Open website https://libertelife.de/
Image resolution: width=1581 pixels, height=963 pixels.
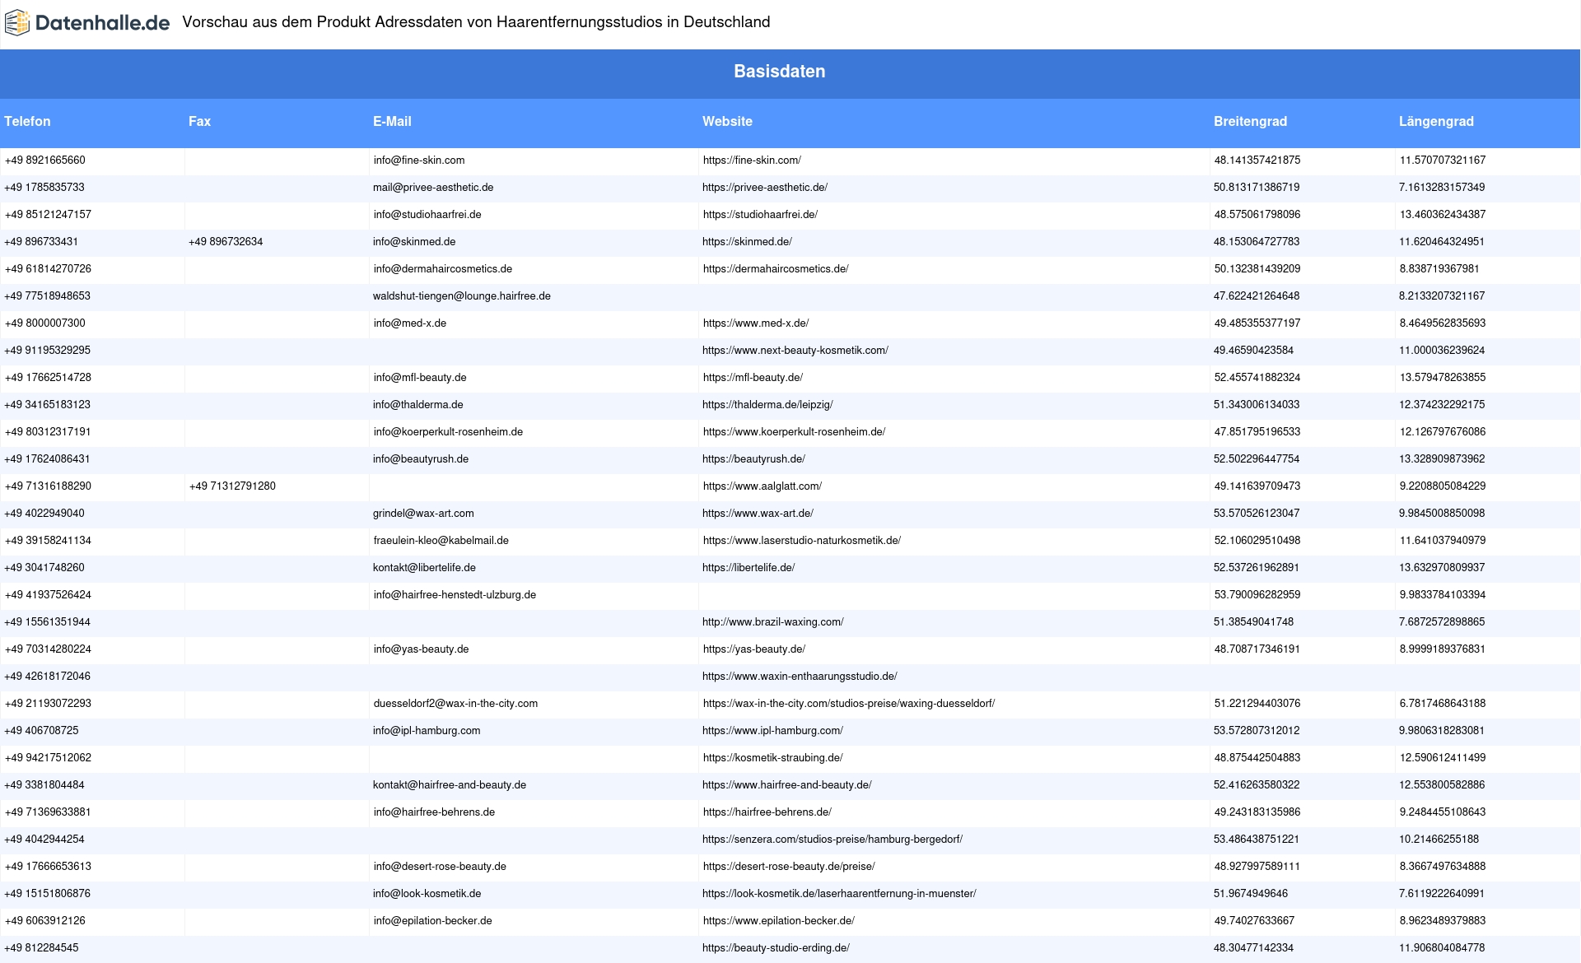749,568
